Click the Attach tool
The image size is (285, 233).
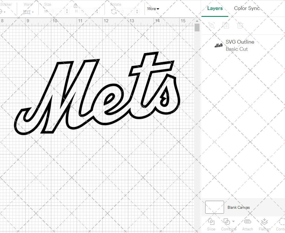pyautogui.click(x=247, y=225)
